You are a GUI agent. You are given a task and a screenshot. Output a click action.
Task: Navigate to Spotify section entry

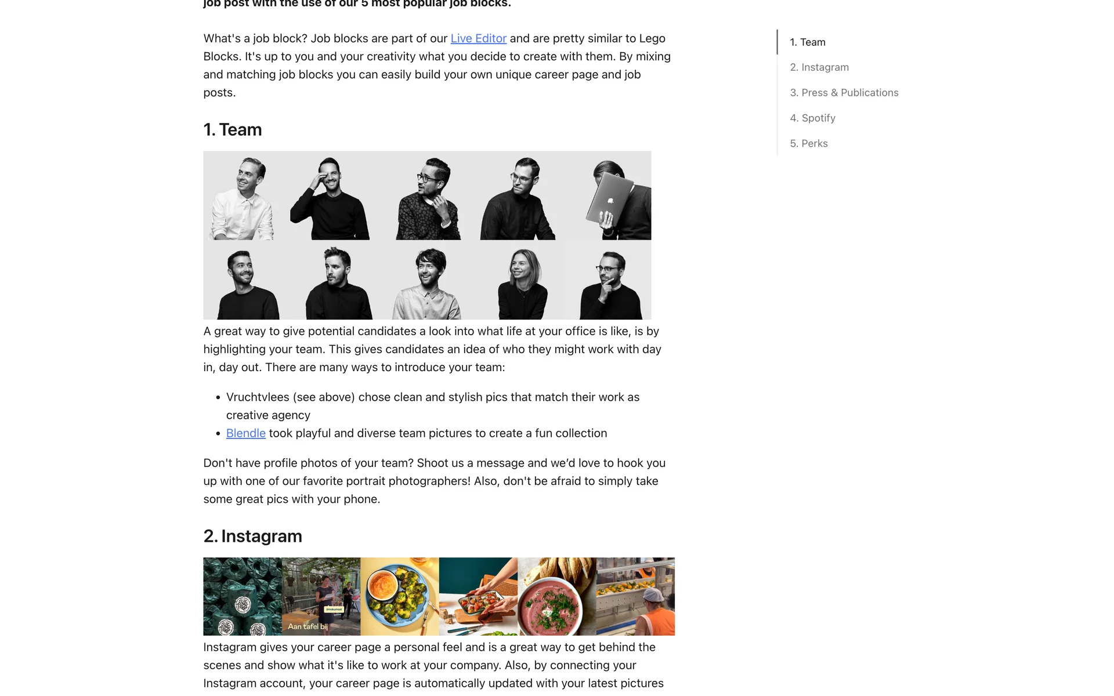click(812, 118)
